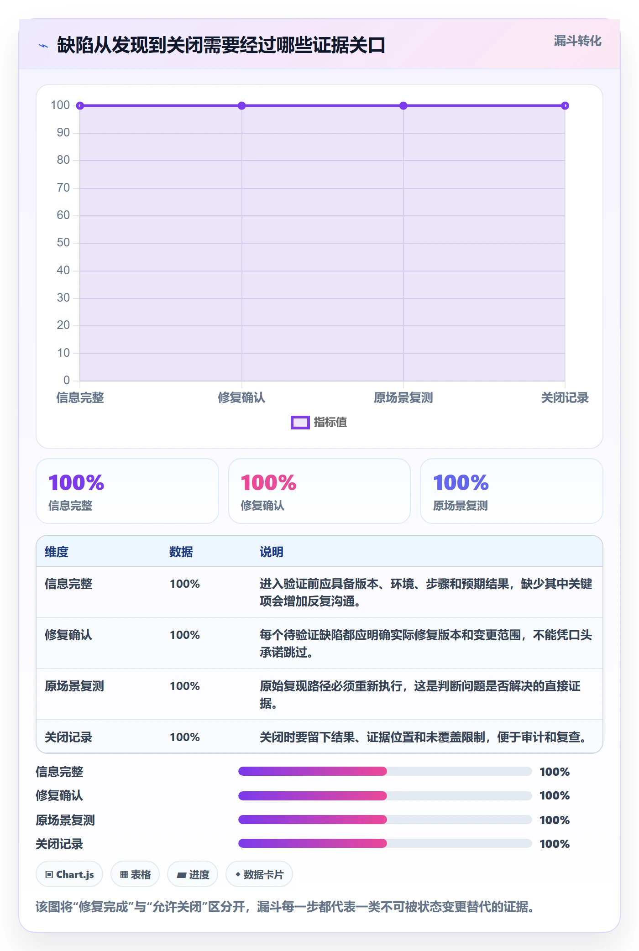Screen dimensions: 639x951
Task: Click the 信息完整 progress bar
Action: pyautogui.click(x=385, y=772)
